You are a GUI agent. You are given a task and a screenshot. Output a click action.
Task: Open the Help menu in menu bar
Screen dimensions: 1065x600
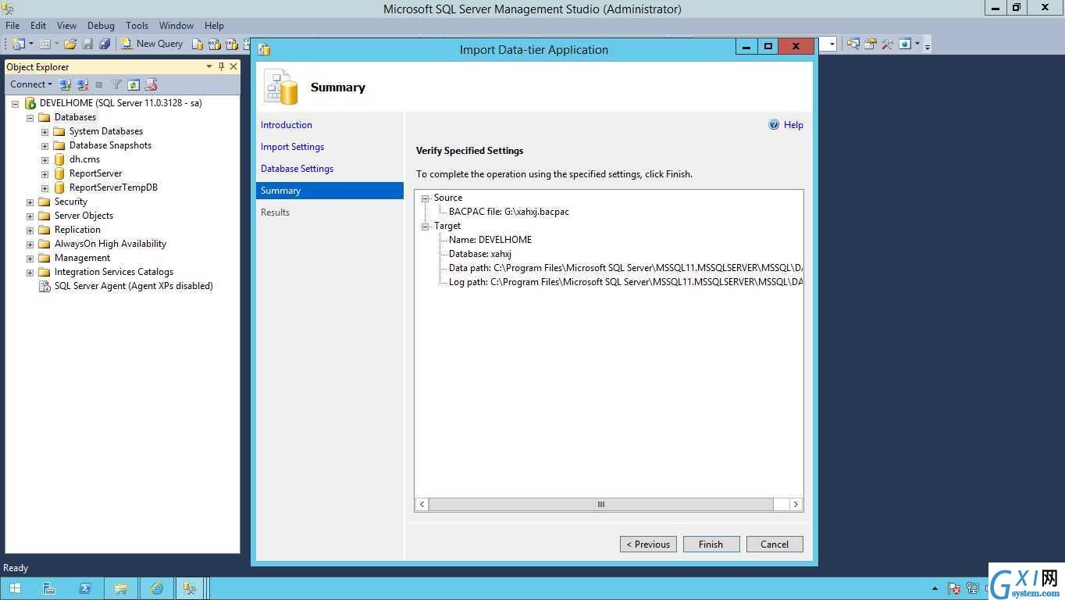214,26
